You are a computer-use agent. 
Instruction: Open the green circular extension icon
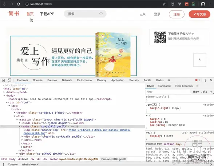click(193, 4)
